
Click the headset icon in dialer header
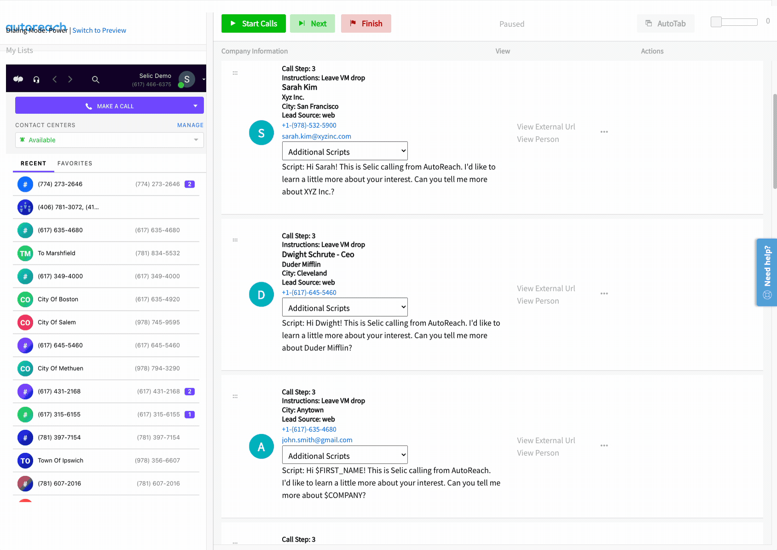pos(36,80)
